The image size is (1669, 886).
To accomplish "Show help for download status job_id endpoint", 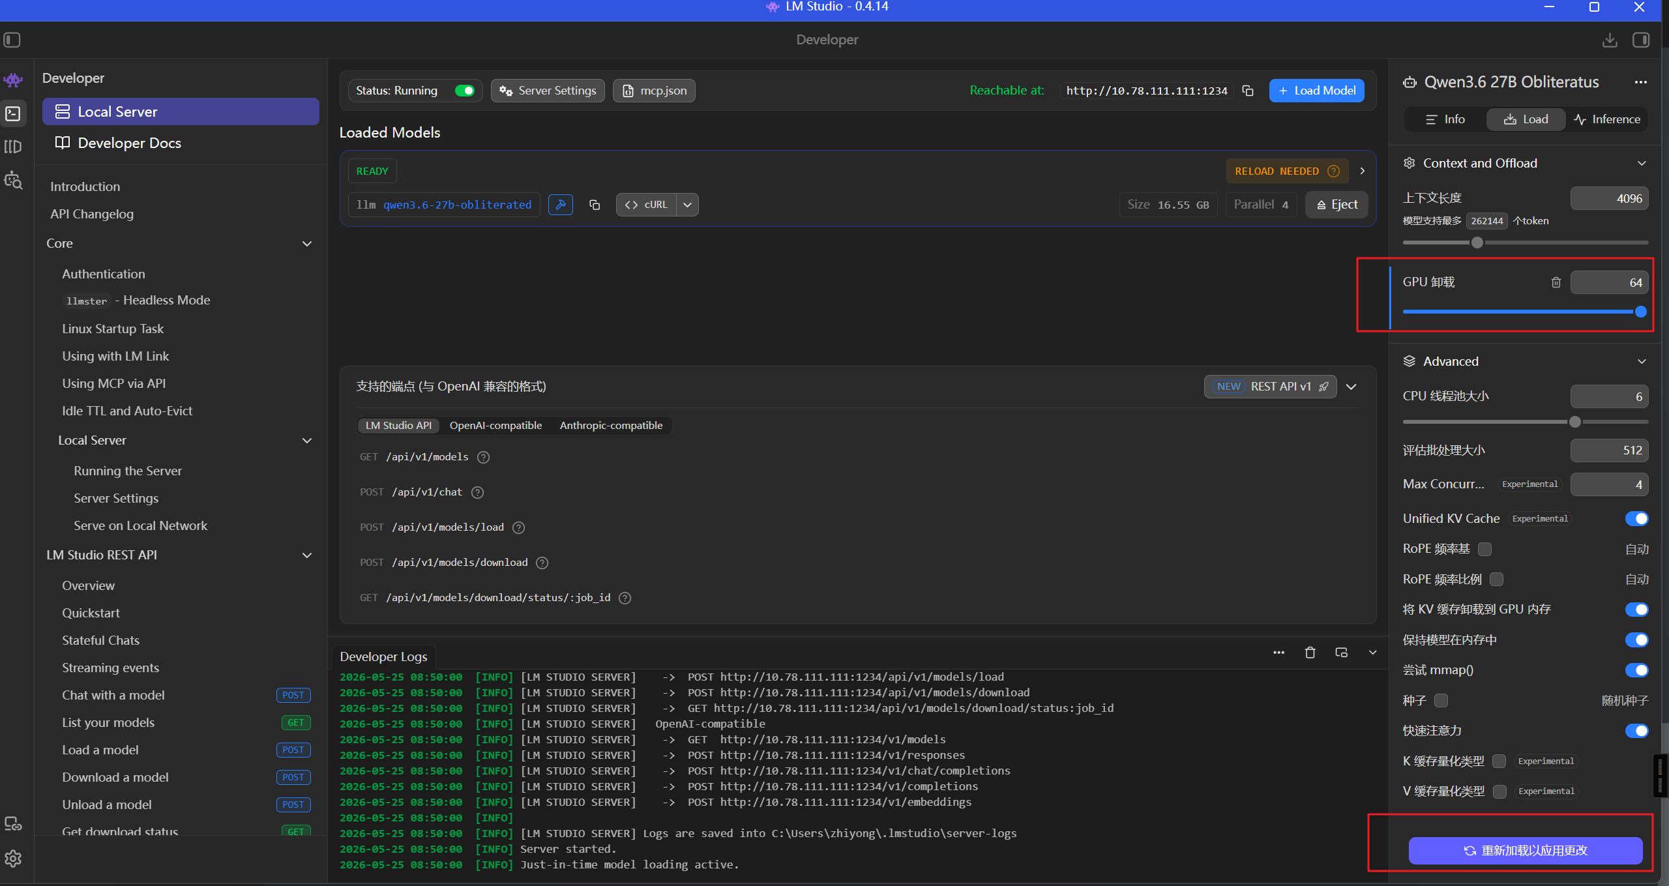I will [x=625, y=598].
